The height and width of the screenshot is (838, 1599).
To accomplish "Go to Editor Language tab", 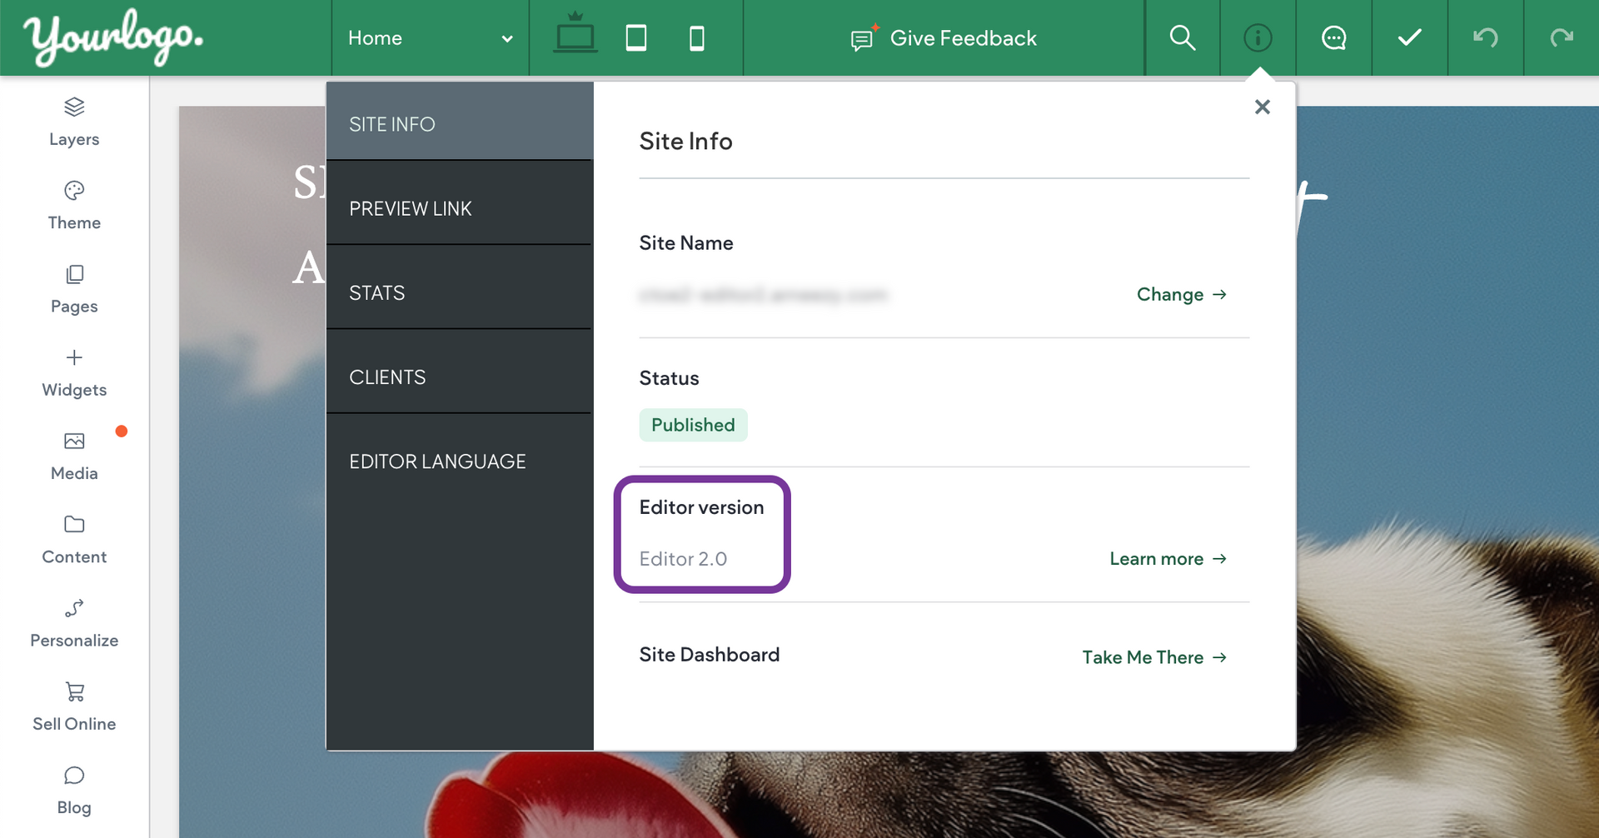I will coord(459,461).
